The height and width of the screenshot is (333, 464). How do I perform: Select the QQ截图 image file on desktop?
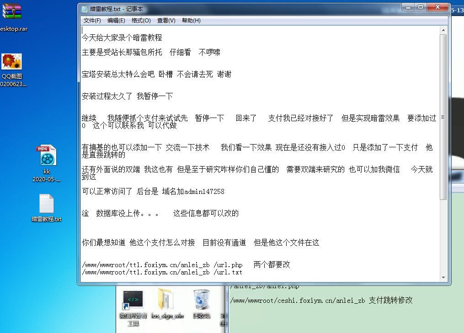tap(12, 70)
